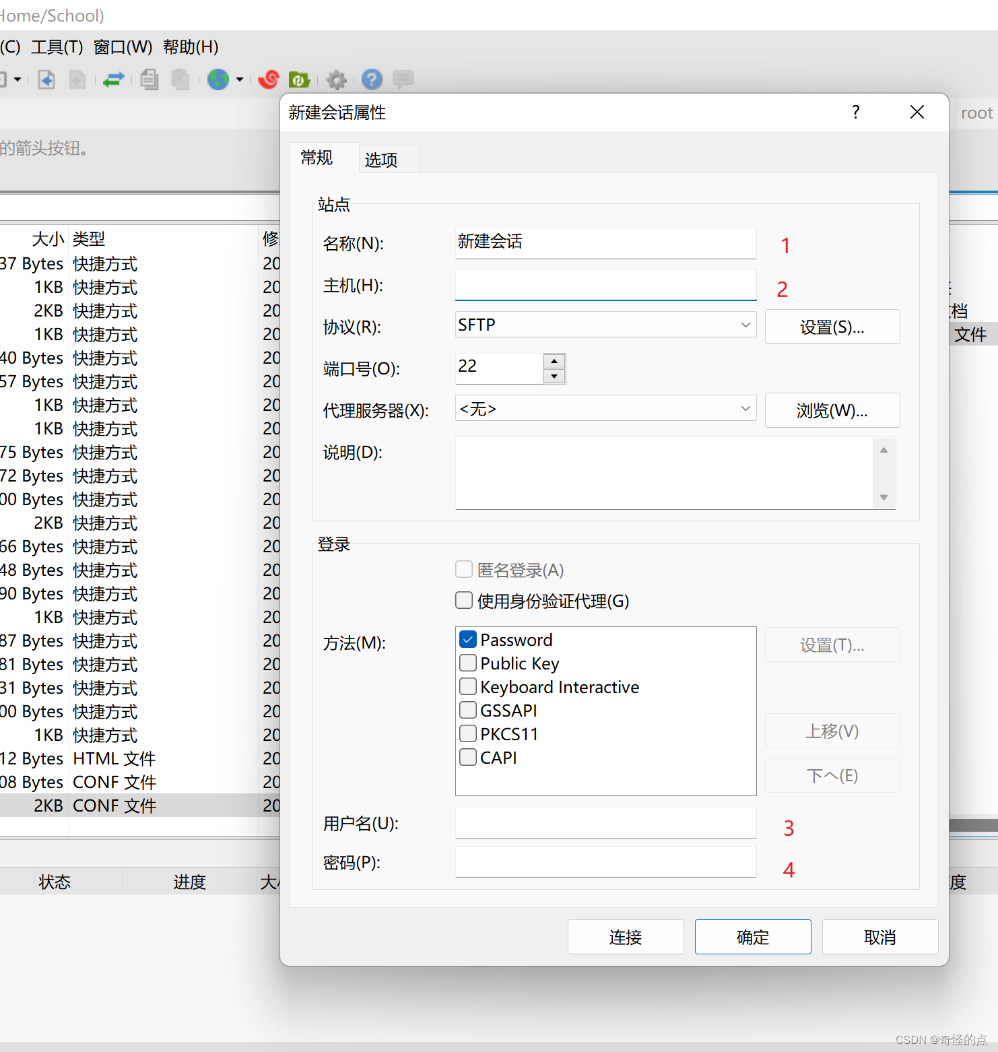Increase port number with the up stepper
The image size is (998, 1052).
coord(554,361)
